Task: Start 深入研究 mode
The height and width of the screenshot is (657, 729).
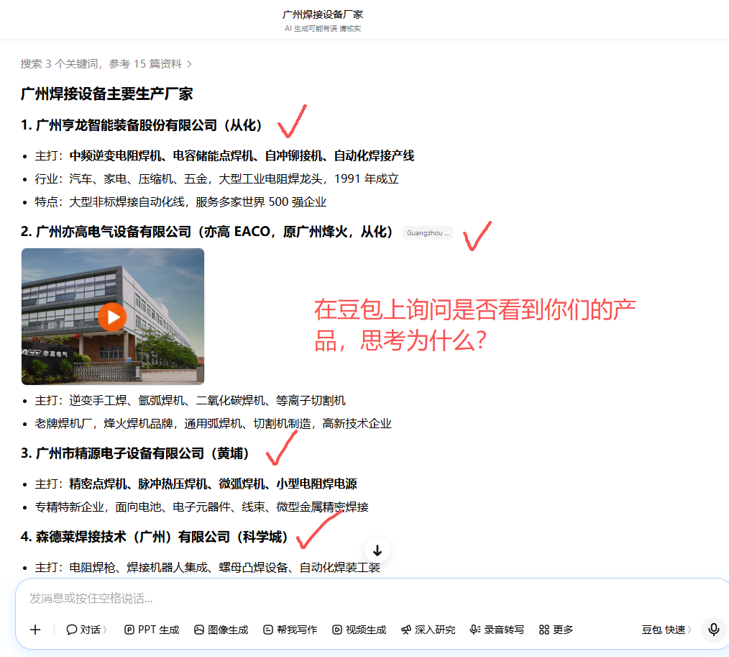Action: click(x=428, y=630)
